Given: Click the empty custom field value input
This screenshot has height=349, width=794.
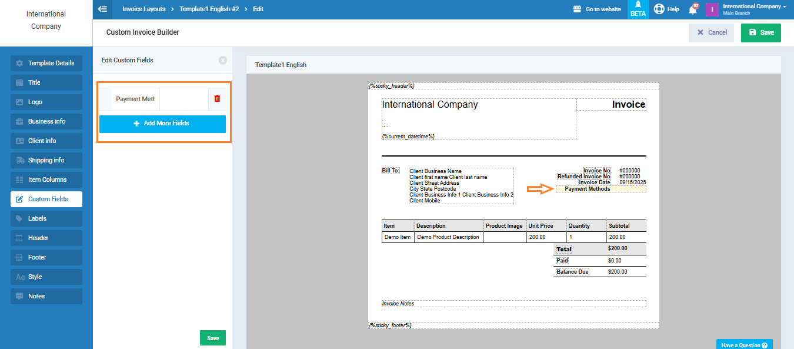Looking at the screenshot, I should click(184, 99).
